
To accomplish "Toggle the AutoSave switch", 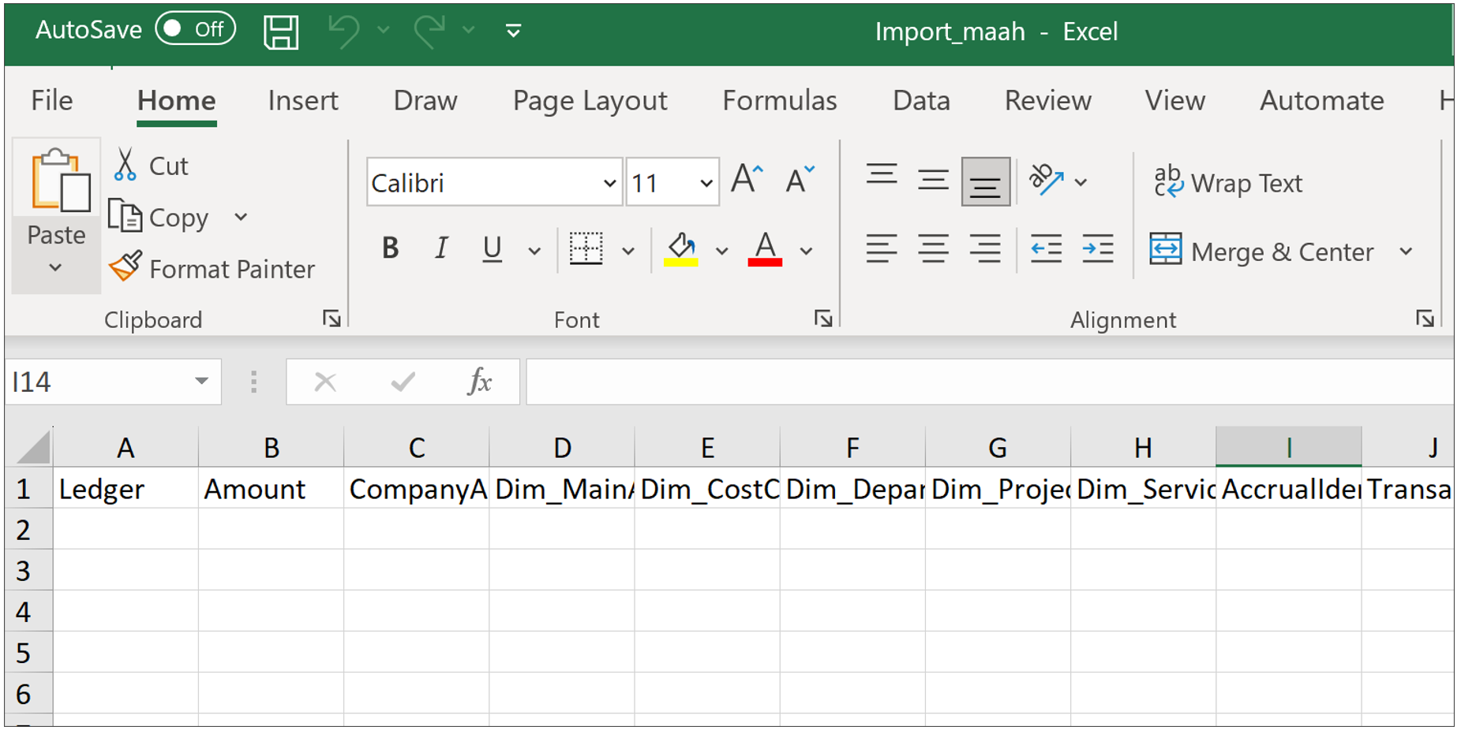I will pos(195,29).
